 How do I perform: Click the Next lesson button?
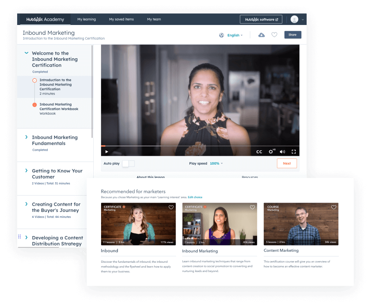click(287, 164)
